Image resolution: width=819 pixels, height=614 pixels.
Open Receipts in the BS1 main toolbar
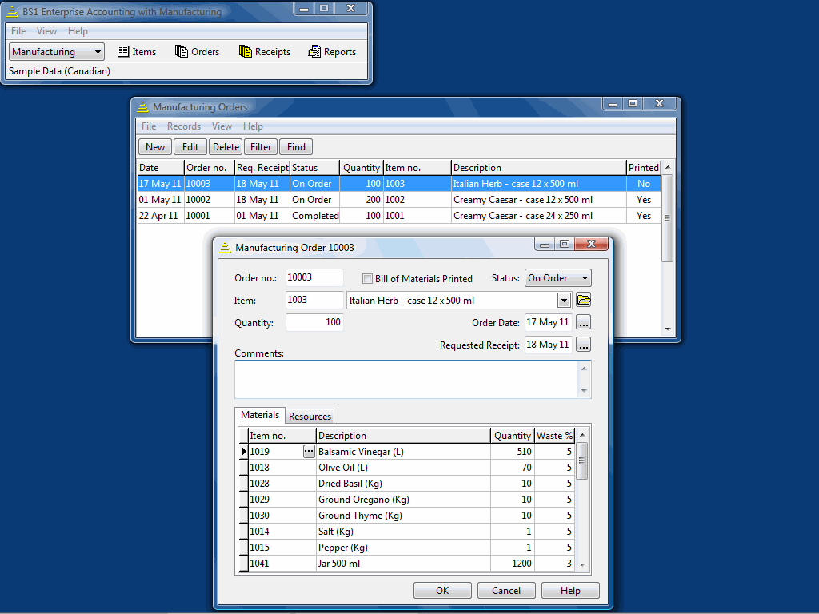tap(264, 52)
